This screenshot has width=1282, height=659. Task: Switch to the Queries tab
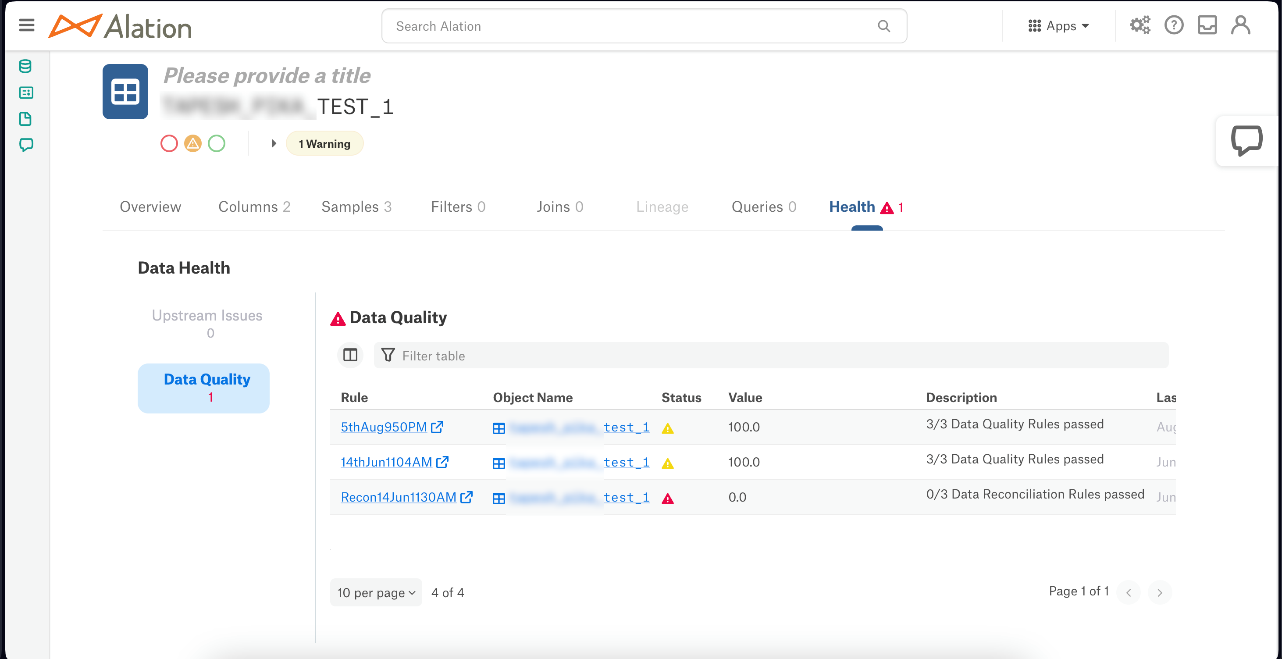point(764,207)
